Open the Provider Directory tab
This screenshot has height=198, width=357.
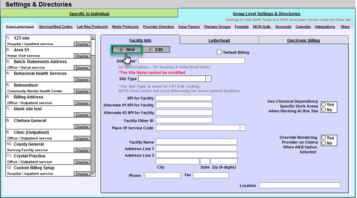[x=159, y=27]
